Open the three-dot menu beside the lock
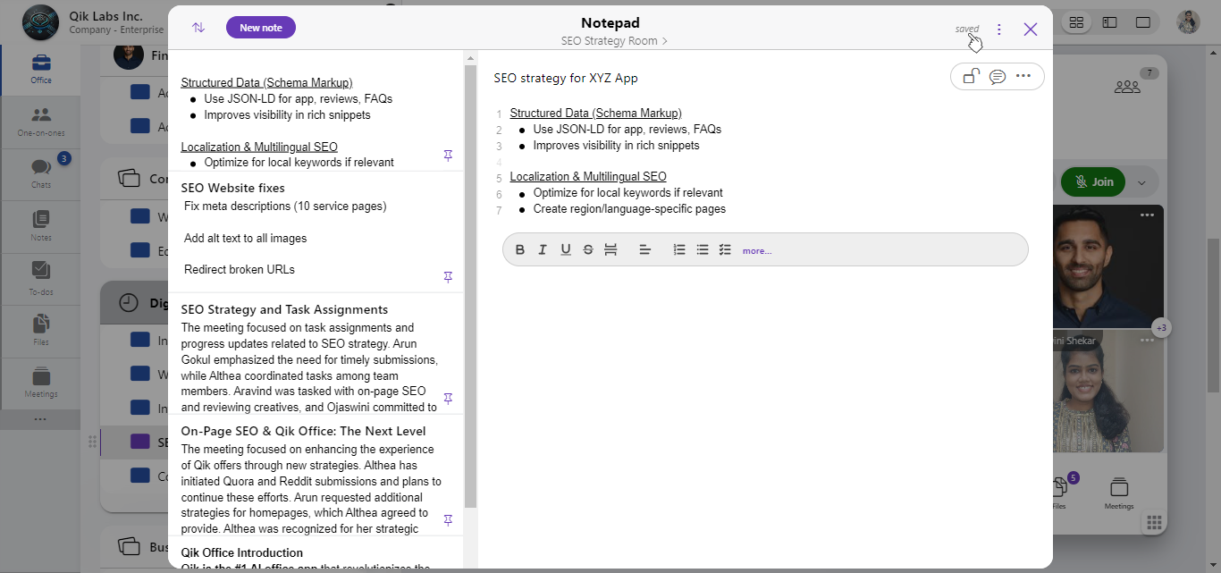 point(1023,77)
